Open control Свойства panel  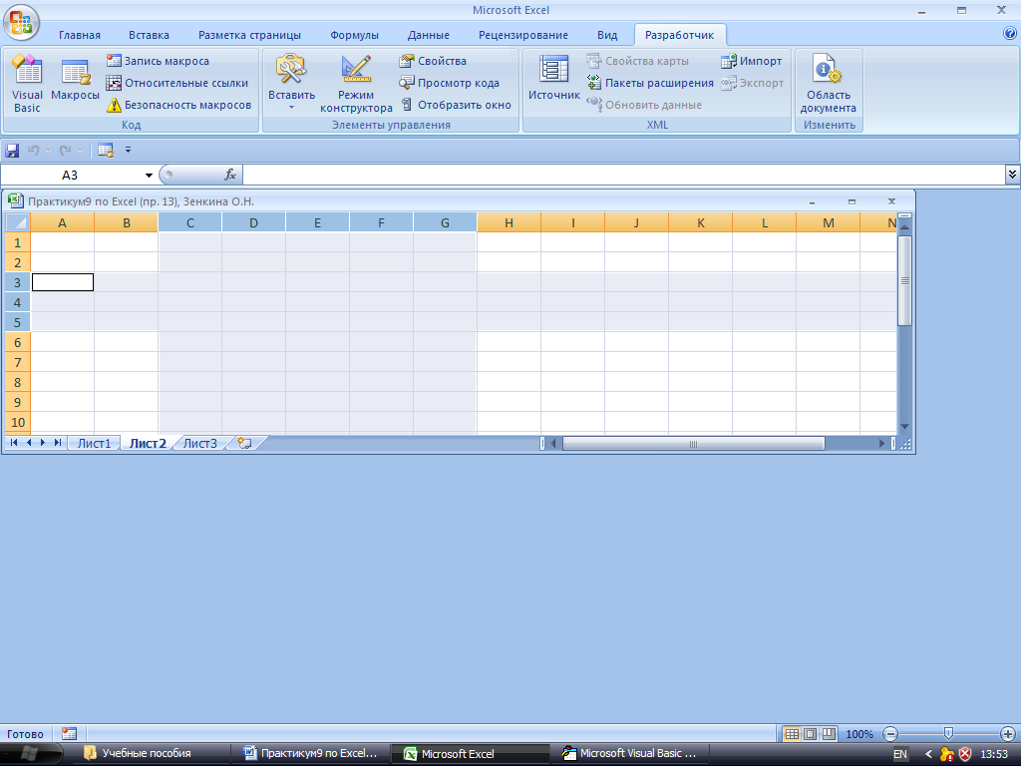point(433,61)
